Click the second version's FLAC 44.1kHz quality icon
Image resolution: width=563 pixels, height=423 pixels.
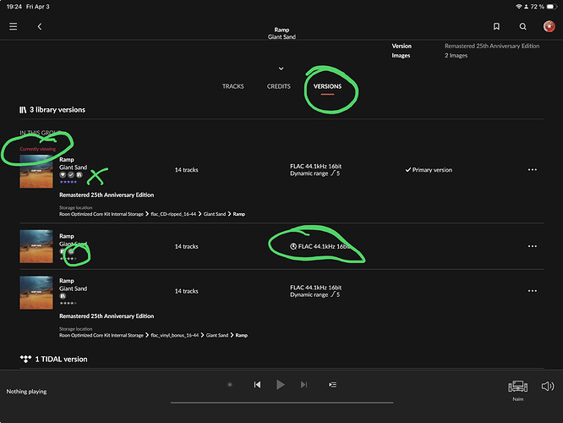tap(293, 246)
